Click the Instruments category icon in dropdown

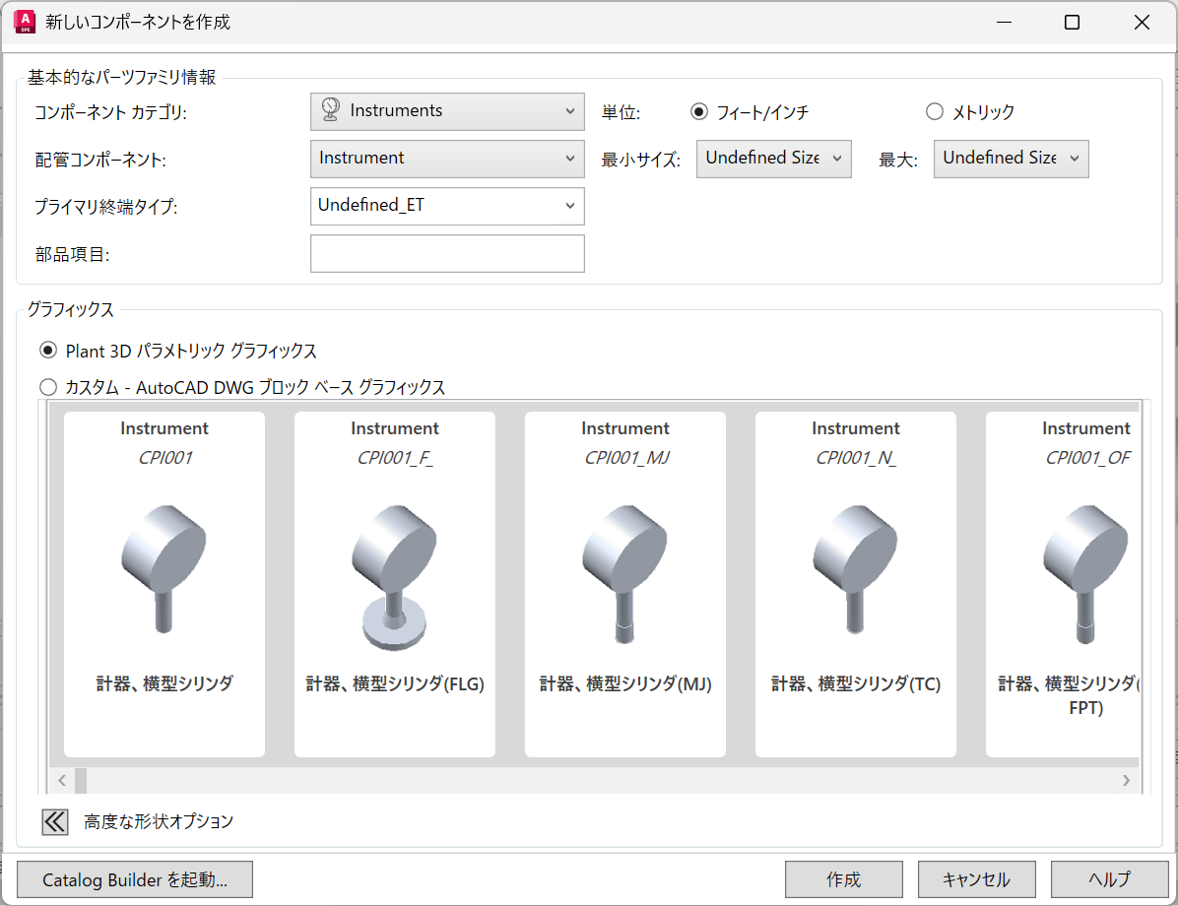click(x=331, y=109)
